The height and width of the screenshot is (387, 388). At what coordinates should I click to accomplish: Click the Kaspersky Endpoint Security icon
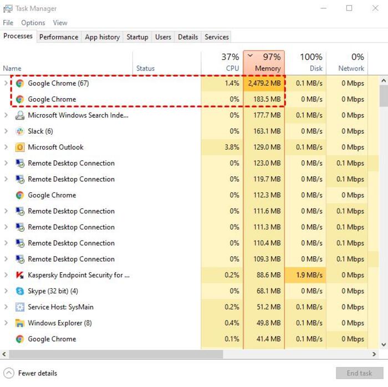pyautogui.click(x=20, y=275)
